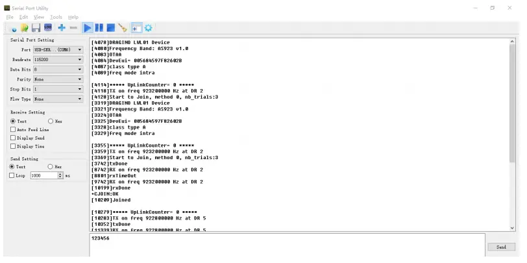Viewport: 527px width, 263px height.
Task: Click the Serial Port Utility app icon in the title bar
Action: (x=6, y=8)
